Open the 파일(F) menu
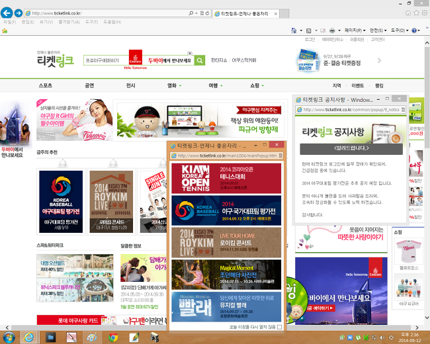This screenshot has width=430, height=344. [x=10, y=22]
